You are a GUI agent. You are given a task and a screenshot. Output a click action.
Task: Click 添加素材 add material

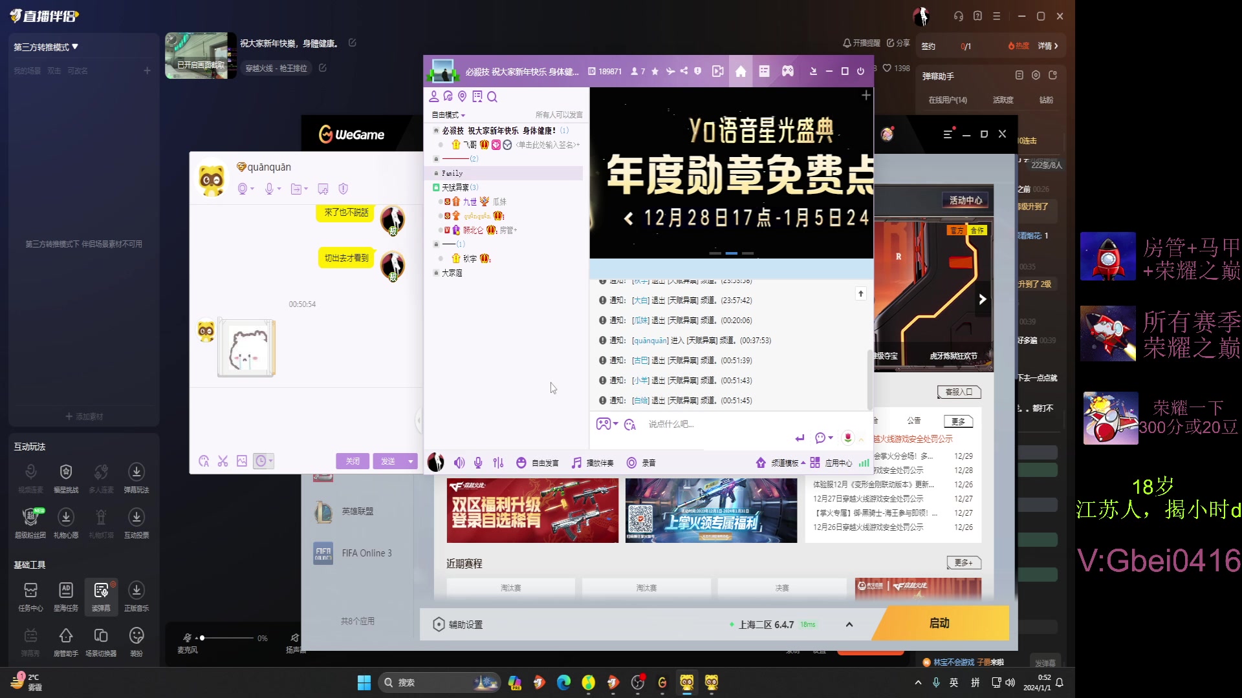[x=84, y=417]
